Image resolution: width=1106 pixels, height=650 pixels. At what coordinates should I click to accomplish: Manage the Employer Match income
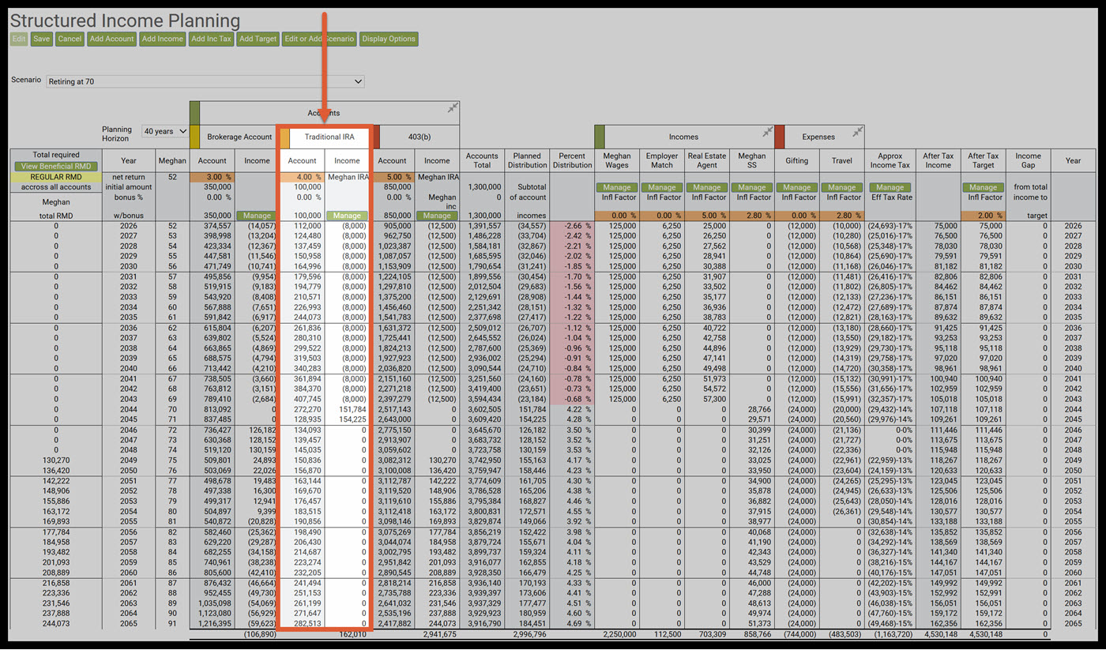(x=662, y=187)
